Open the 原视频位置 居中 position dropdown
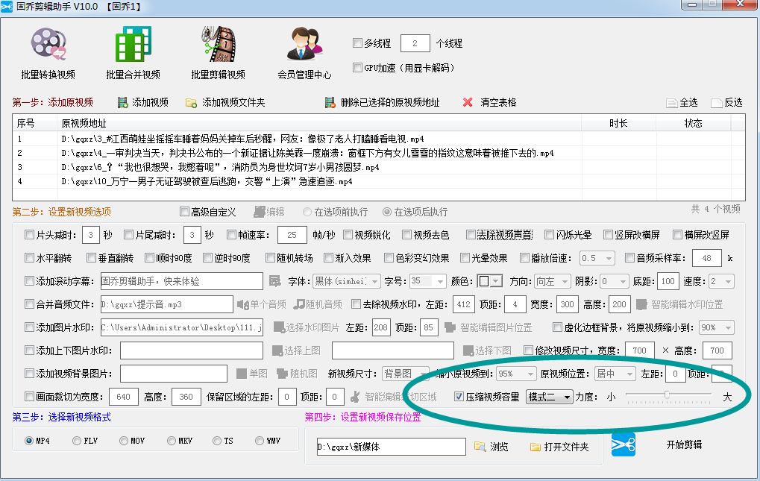 [x=615, y=374]
